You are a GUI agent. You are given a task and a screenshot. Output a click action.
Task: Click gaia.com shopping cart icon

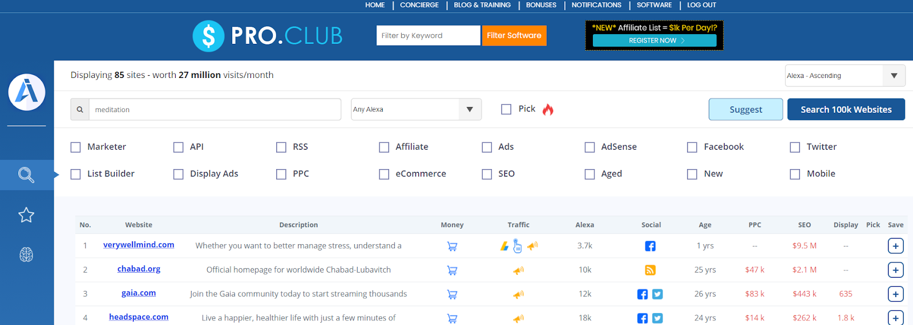point(452,294)
